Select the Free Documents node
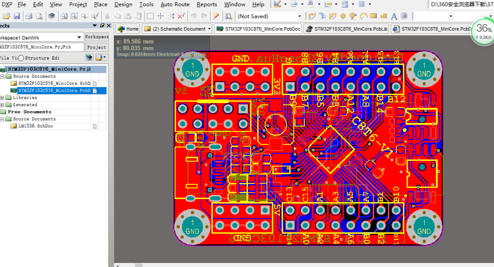This screenshot has height=267, width=494. 29,112
